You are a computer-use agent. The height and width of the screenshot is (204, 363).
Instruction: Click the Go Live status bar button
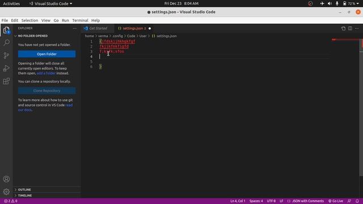pyautogui.click(x=336, y=201)
